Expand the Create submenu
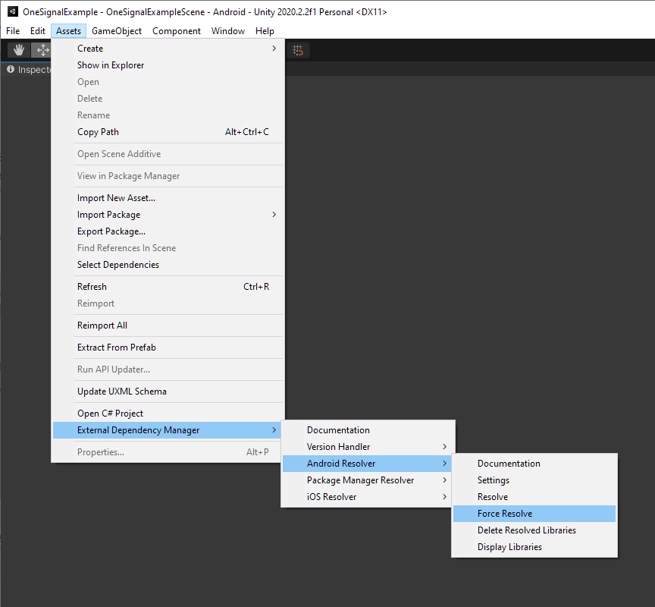Screen dimensions: 655x607 pyautogui.click(x=168, y=49)
